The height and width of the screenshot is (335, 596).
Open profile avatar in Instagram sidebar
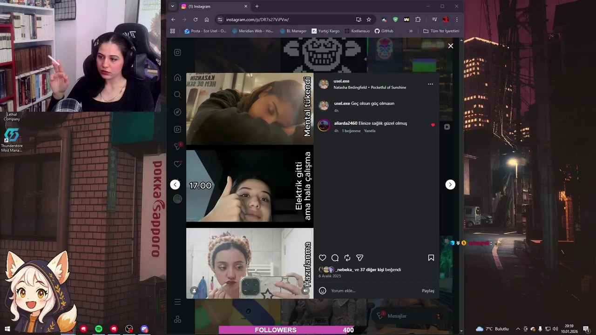(177, 199)
